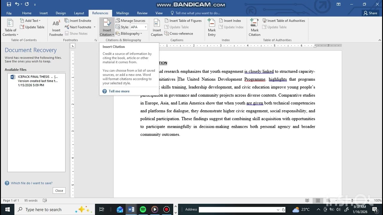Open the File menu
Screen dimensions: 383x215
(9, 13)
